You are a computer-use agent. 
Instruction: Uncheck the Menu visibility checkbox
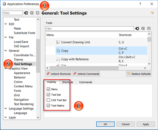48,89
